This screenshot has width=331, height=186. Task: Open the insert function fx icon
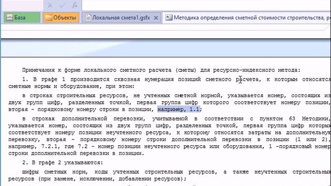pos(74,5)
